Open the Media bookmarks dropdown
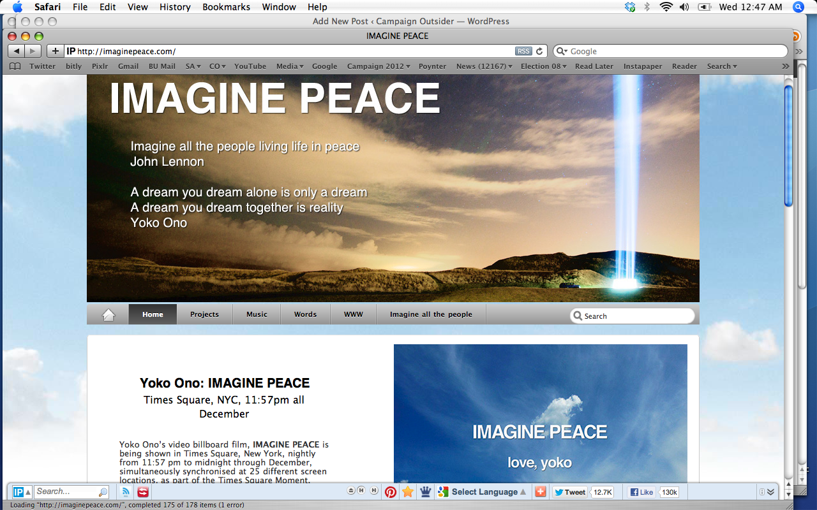This screenshot has width=817, height=510. (x=289, y=66)
